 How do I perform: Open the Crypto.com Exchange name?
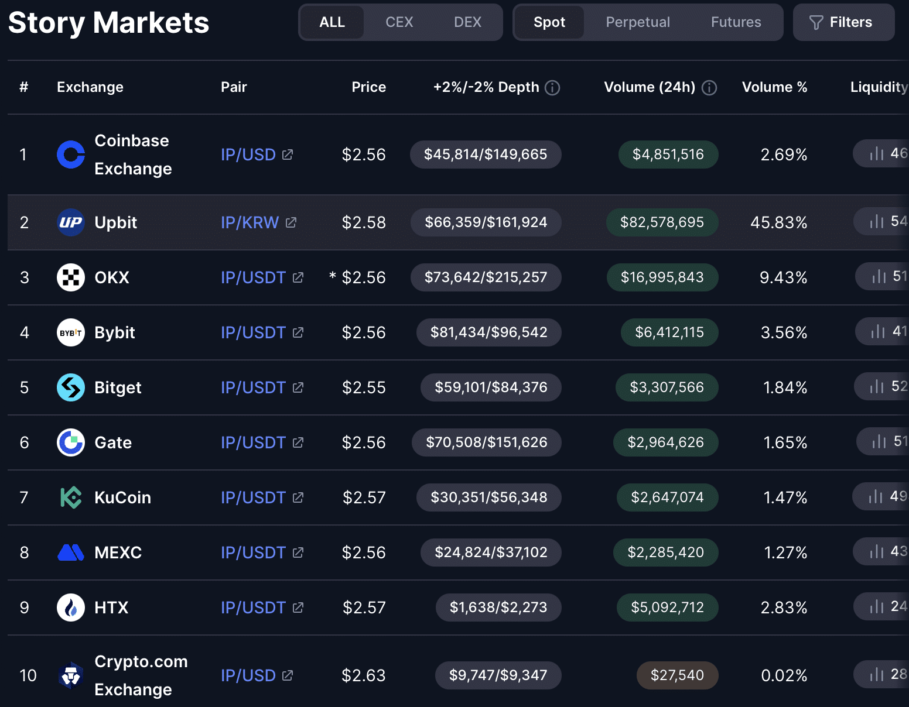click(x=141, y=675)
